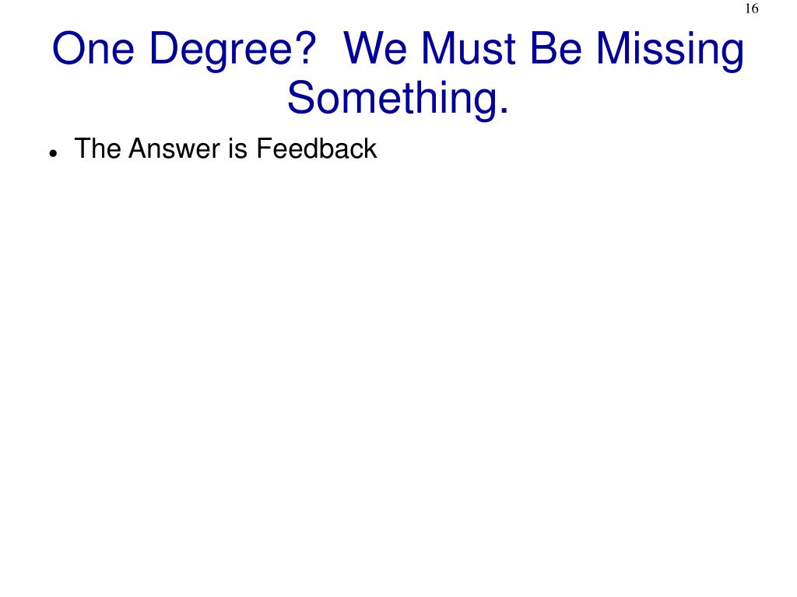Image resolution: width=797 pixels, height=597 pixels.
Task: Click the slide number 16
Action: [x=751, y=9]
